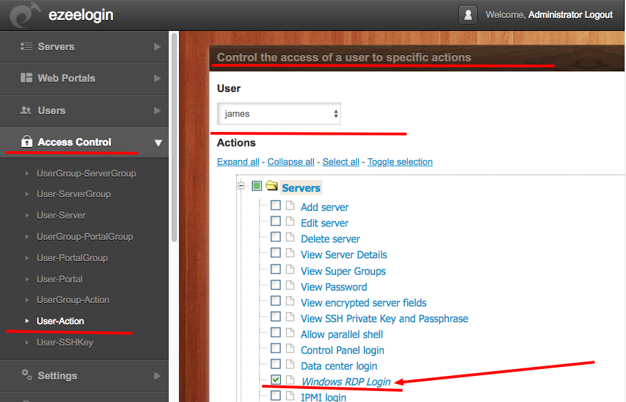Select the Servers tree folder label

[x=301, y=188]
